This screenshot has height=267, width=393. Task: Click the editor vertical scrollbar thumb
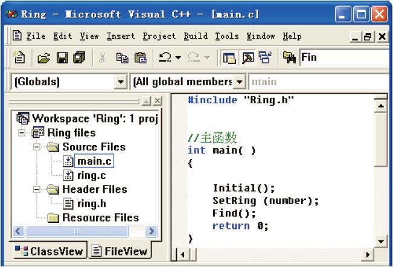381,140
